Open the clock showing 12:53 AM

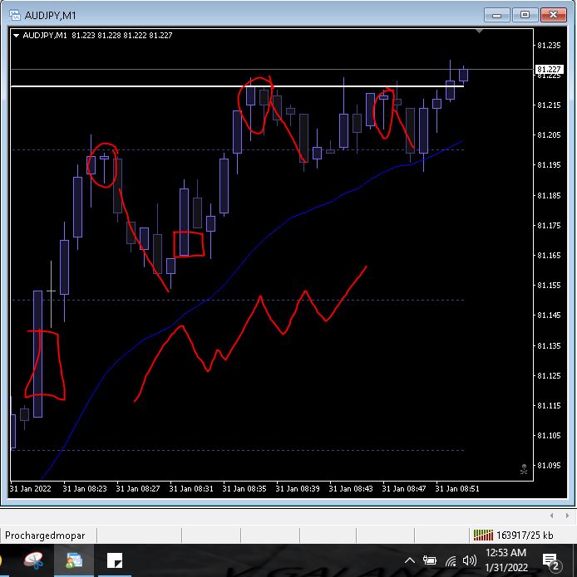506,560
